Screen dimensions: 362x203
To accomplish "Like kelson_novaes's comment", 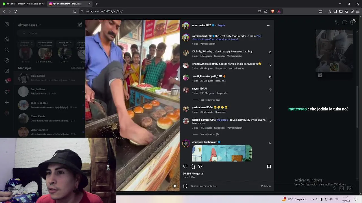I will [x=270, y=121].
